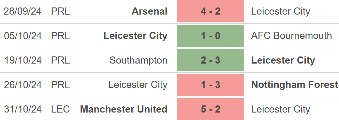Select the 05/10/24 match date

point(23,36)
